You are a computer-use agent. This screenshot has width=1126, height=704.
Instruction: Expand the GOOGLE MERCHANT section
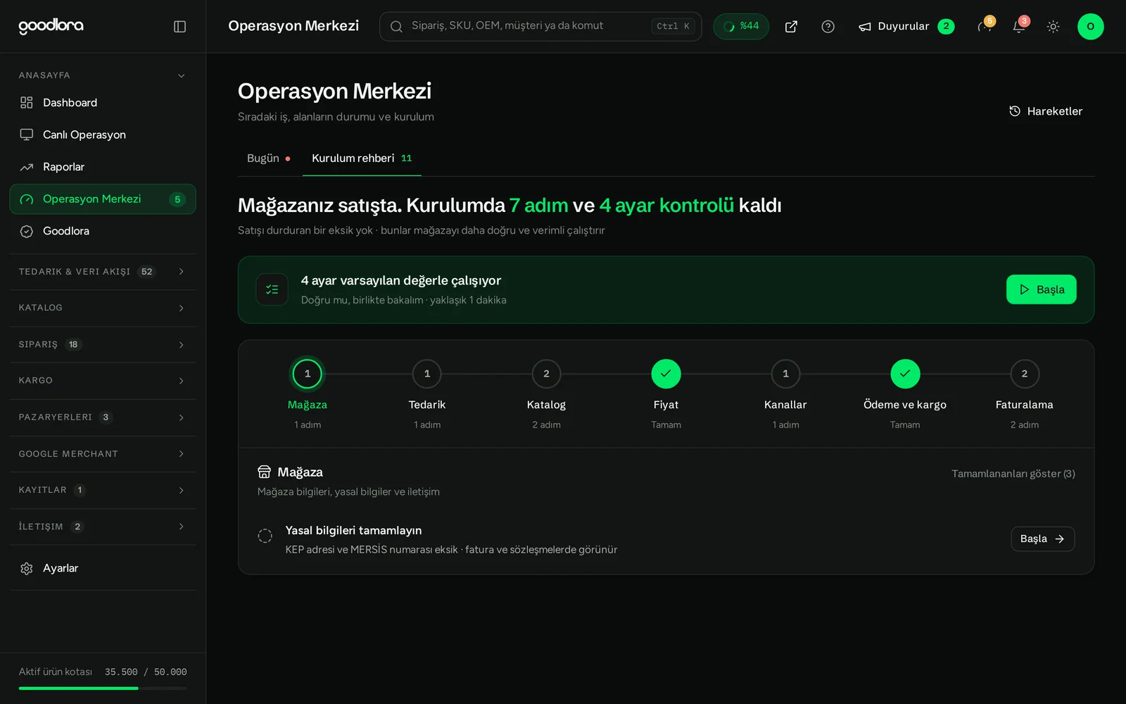click(x=103, y=454)
